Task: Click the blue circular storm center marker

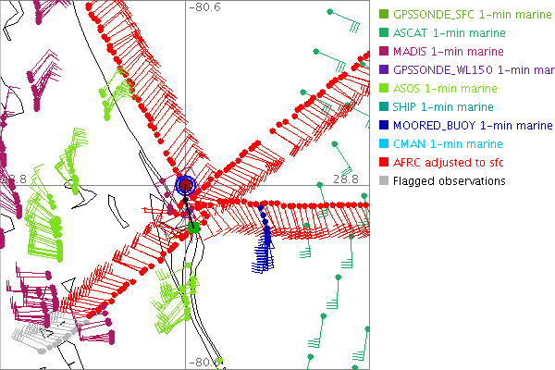Action: coord(186,185)
